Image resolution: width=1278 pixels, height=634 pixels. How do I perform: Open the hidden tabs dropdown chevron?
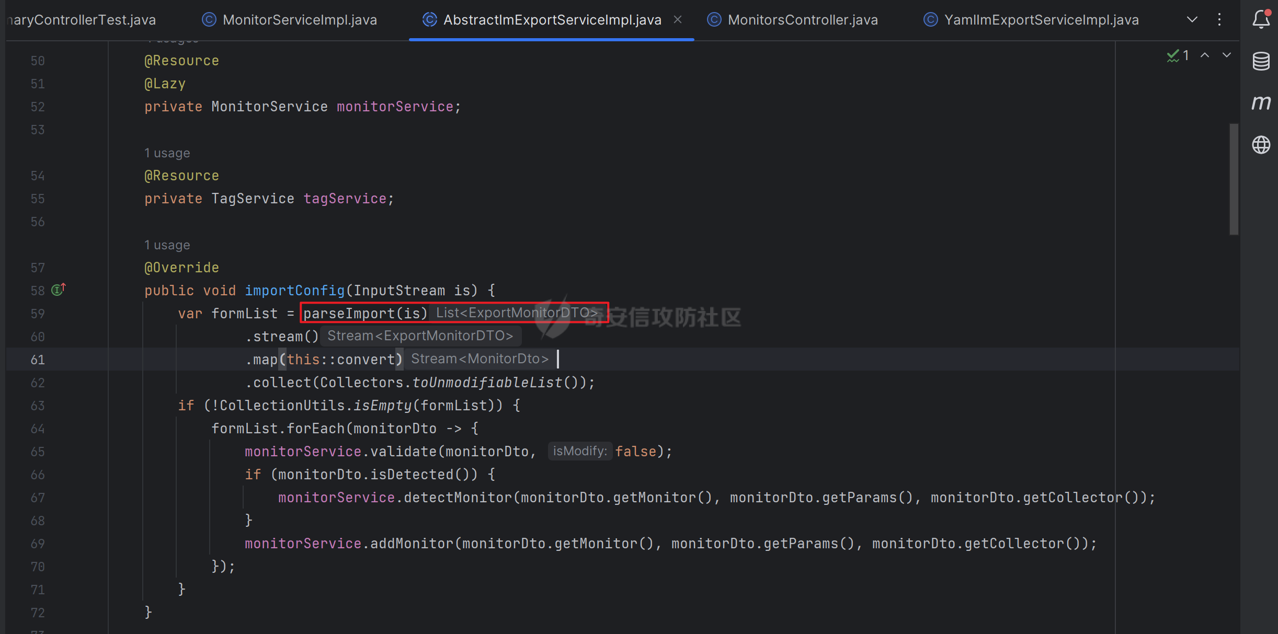click(x=1192, y=19)
